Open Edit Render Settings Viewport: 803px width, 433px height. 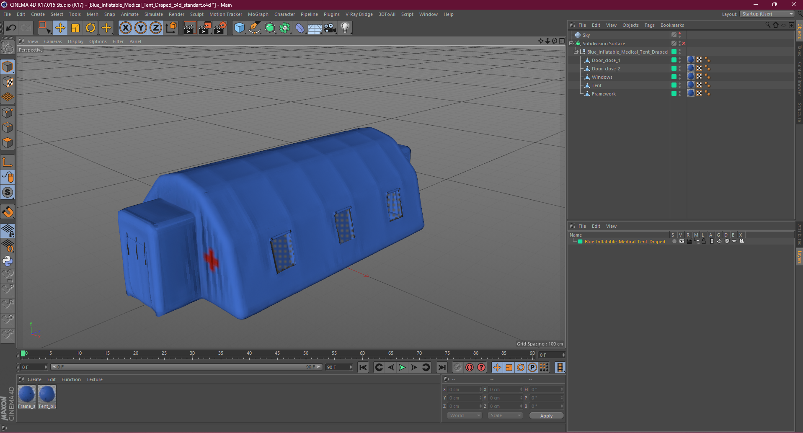[x=220, y=28]
